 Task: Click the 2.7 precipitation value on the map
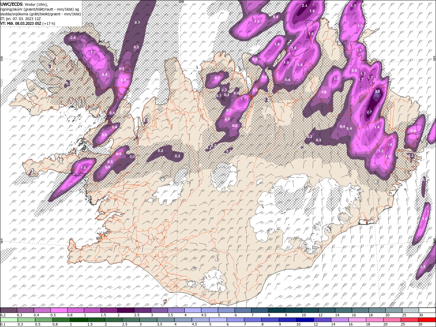(x=369, y=112)
